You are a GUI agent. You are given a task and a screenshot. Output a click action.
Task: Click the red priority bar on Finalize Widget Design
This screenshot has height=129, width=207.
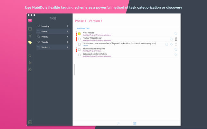77,39
